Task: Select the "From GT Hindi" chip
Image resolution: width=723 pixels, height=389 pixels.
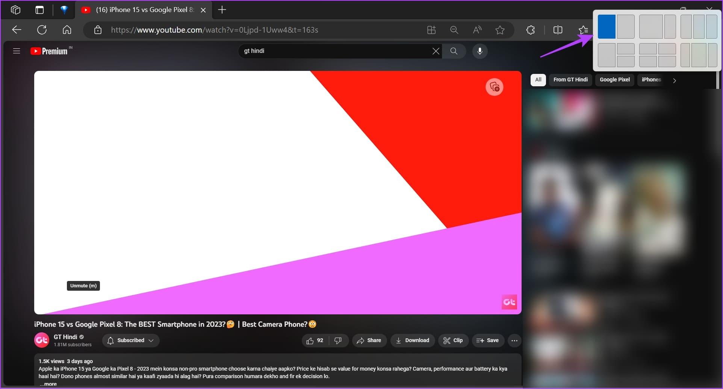Action: pyautogui.click(x=570, y=80)
